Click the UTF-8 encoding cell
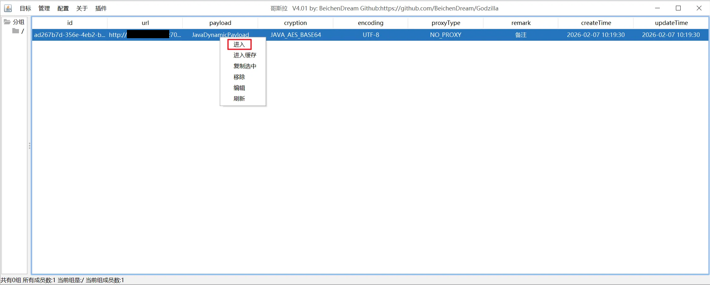This screenshot has width=710, height=285. point(371,35)
